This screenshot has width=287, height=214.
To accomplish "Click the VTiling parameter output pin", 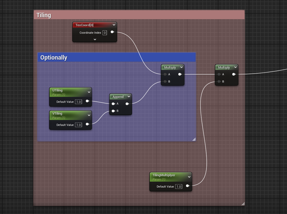I will (87, 125).
